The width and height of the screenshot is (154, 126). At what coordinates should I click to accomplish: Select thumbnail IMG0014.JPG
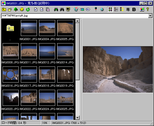65,51
